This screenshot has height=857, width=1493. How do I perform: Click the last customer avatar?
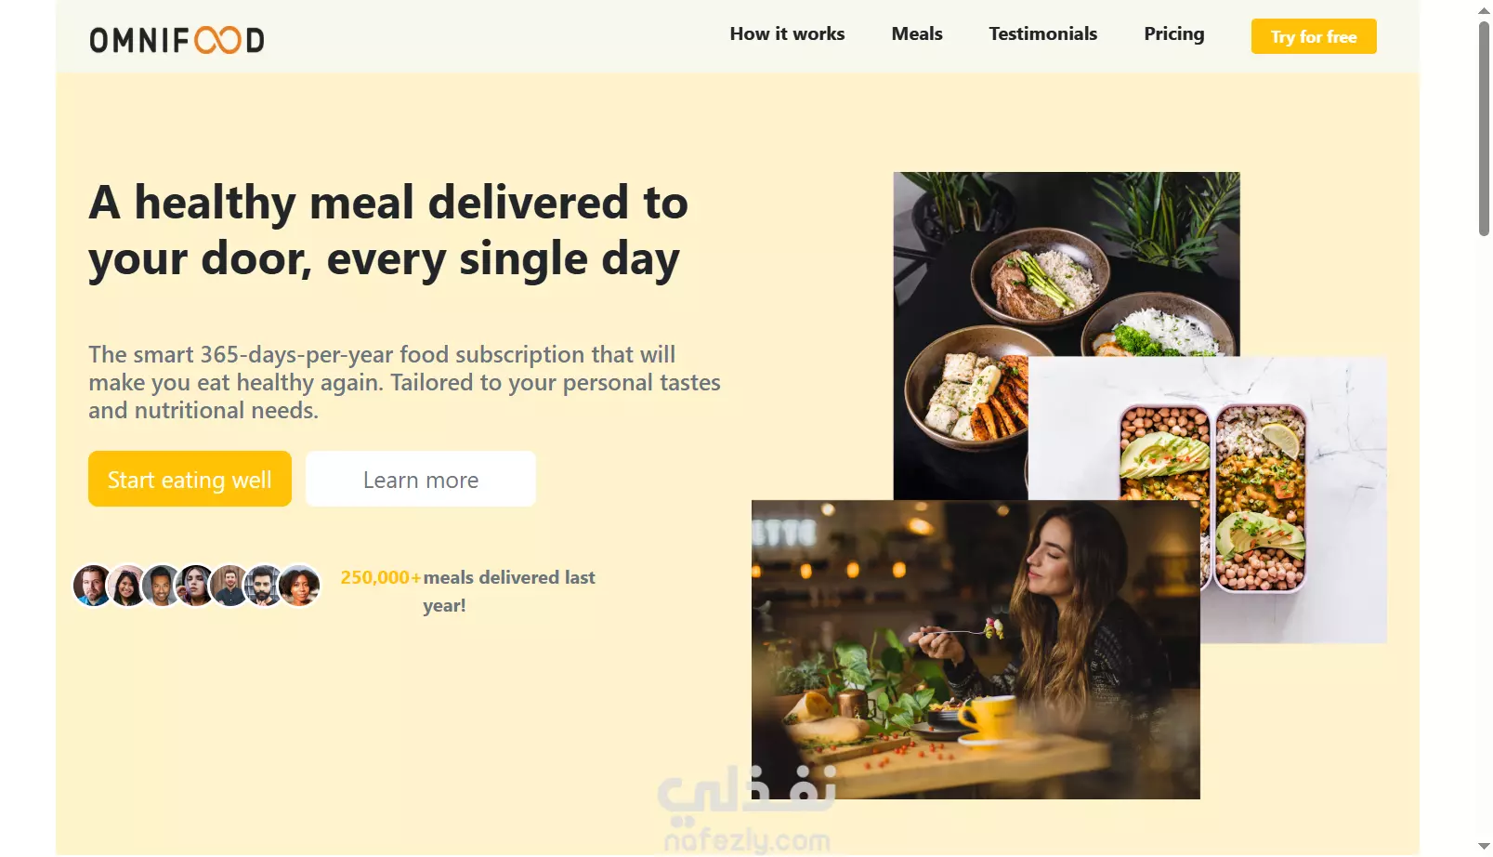(300, 586)
